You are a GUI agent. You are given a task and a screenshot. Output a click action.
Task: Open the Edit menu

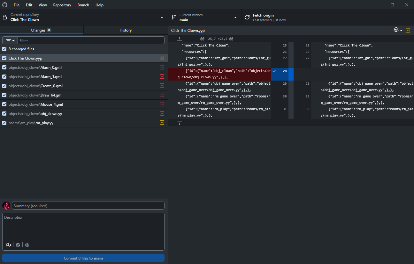(29, 5)
